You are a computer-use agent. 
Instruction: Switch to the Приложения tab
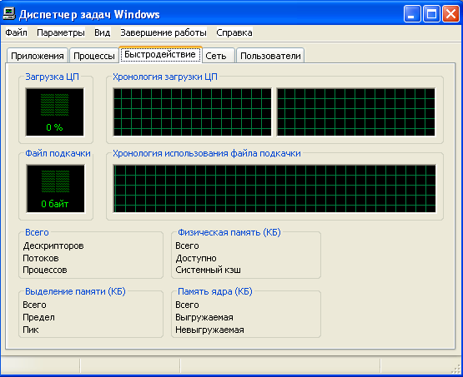[x=38, y=56]
